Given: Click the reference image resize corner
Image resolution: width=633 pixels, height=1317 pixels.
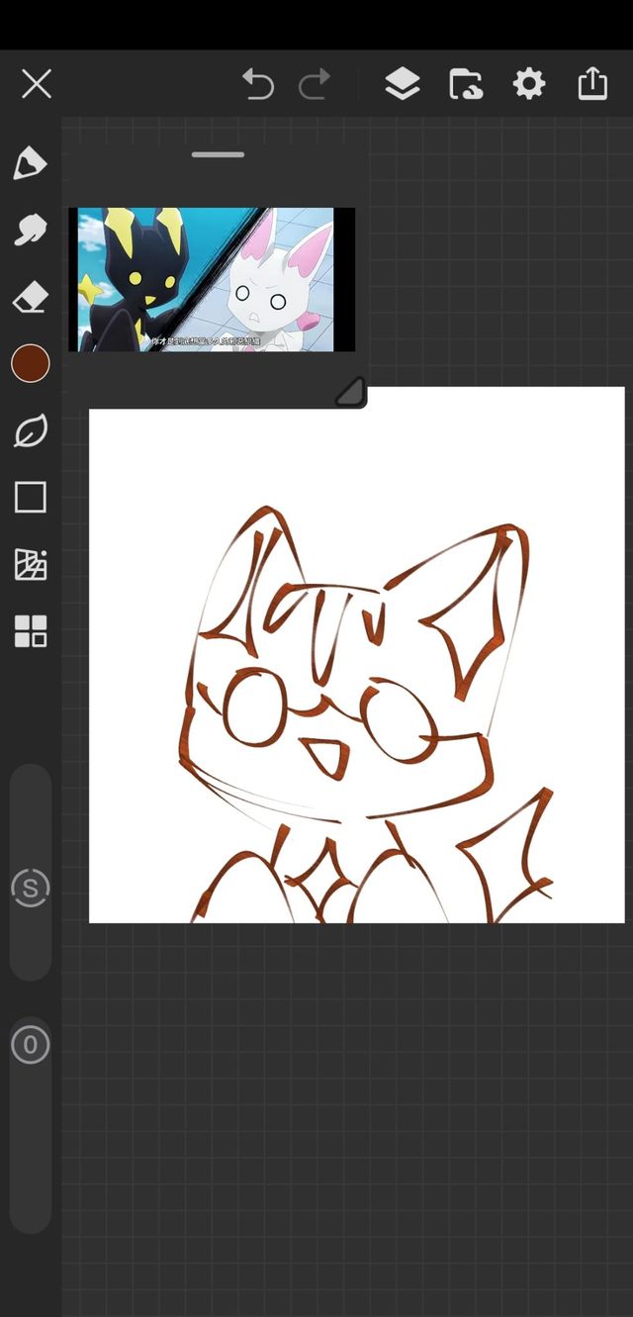Looking at the screenshot, I should (351, 394).
